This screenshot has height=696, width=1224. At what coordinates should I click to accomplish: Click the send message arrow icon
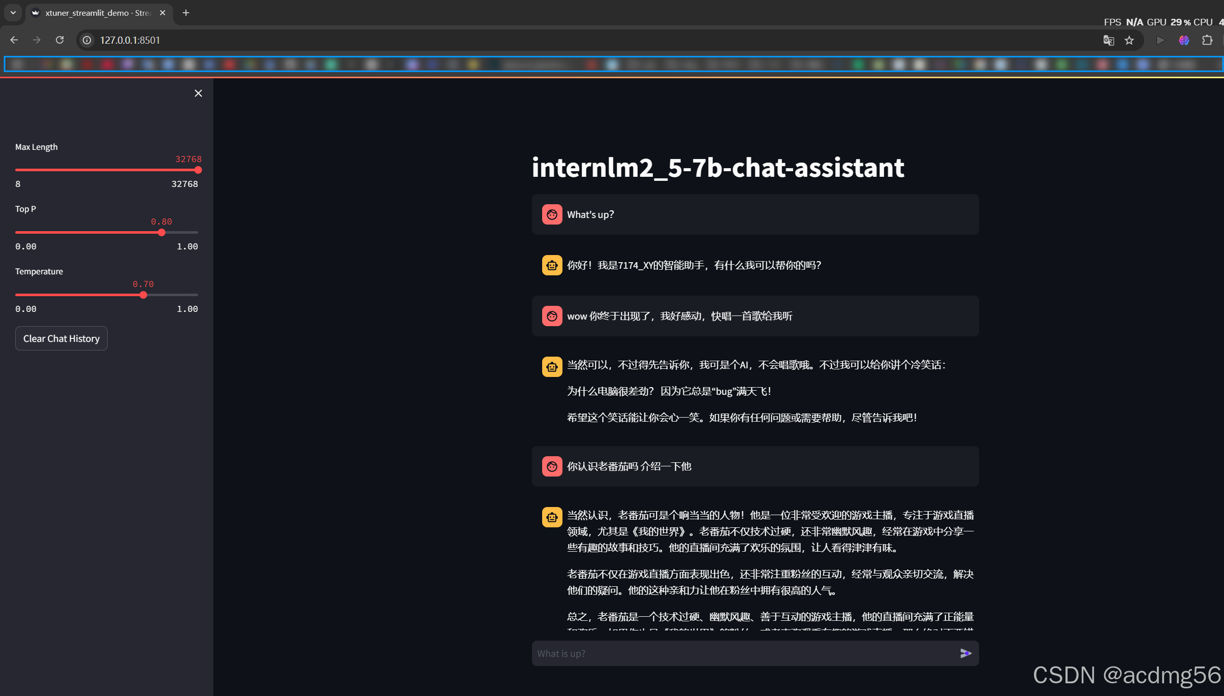[965, 653]
